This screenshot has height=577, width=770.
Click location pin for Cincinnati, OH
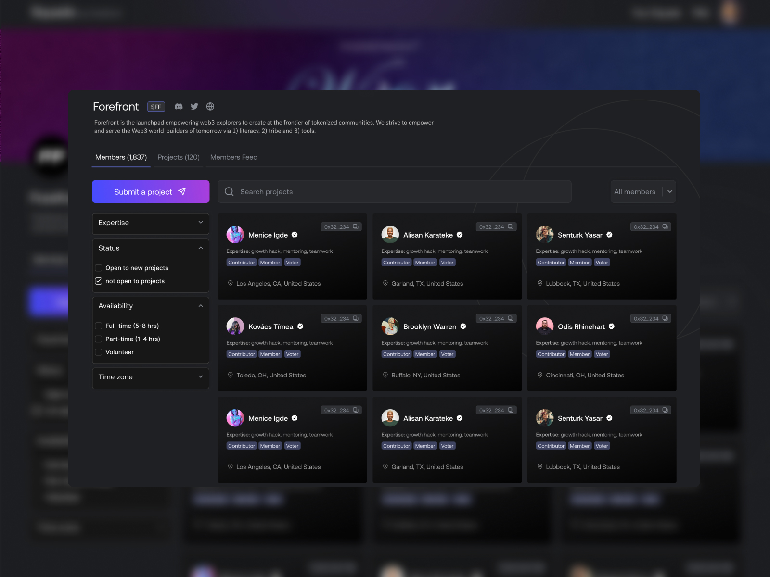tap(540, 375)
